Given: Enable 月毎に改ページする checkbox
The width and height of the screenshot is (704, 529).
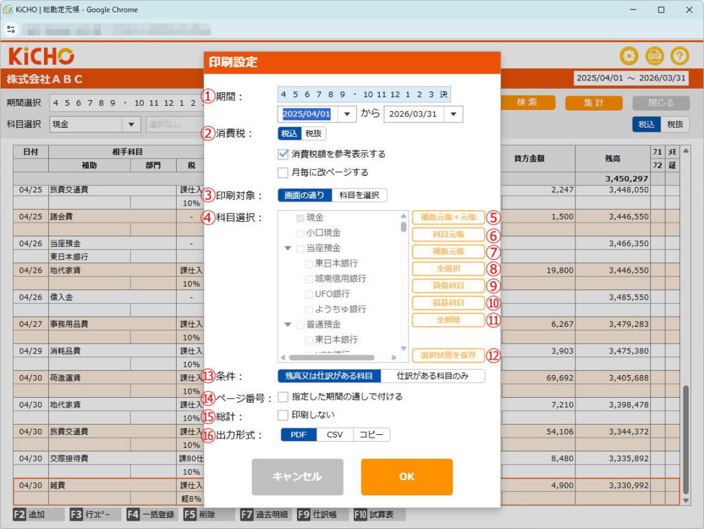Looking at the screenshot, I should pos(283,172).
